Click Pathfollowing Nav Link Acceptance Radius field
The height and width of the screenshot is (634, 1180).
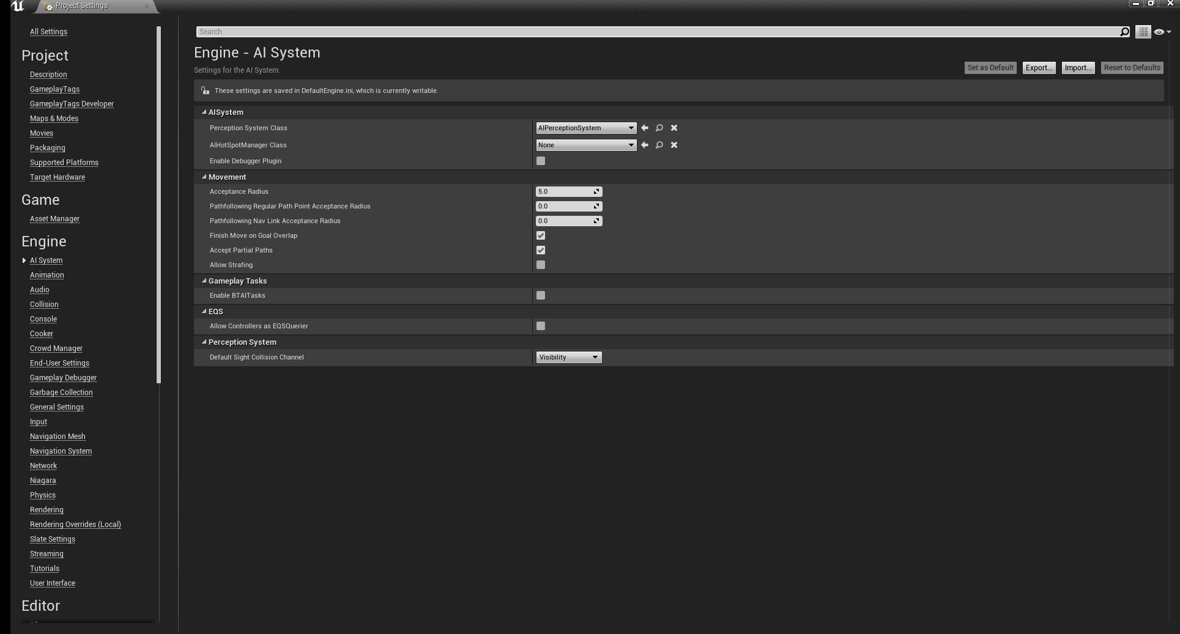pos(569,221)
